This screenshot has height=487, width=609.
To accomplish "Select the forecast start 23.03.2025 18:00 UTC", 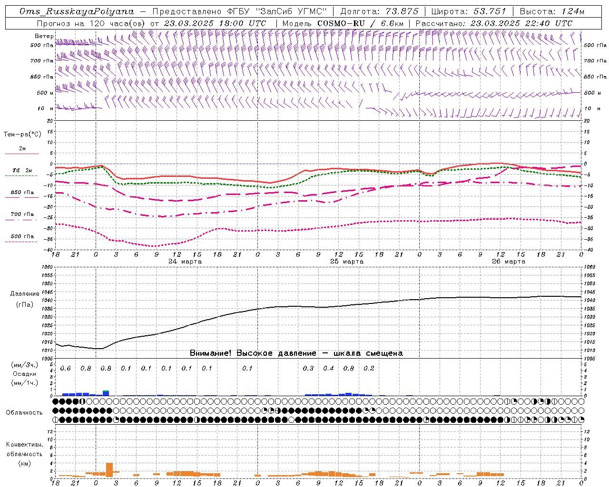I will point(215,23).
